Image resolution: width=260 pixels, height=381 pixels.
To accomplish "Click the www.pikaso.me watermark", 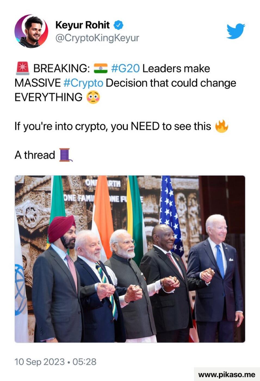I will (x=227, y=374).
